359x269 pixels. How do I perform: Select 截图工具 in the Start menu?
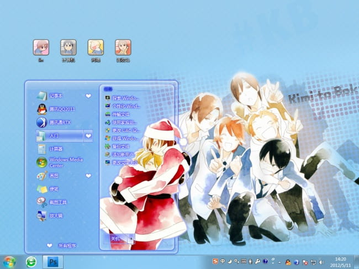click(58, 202)
